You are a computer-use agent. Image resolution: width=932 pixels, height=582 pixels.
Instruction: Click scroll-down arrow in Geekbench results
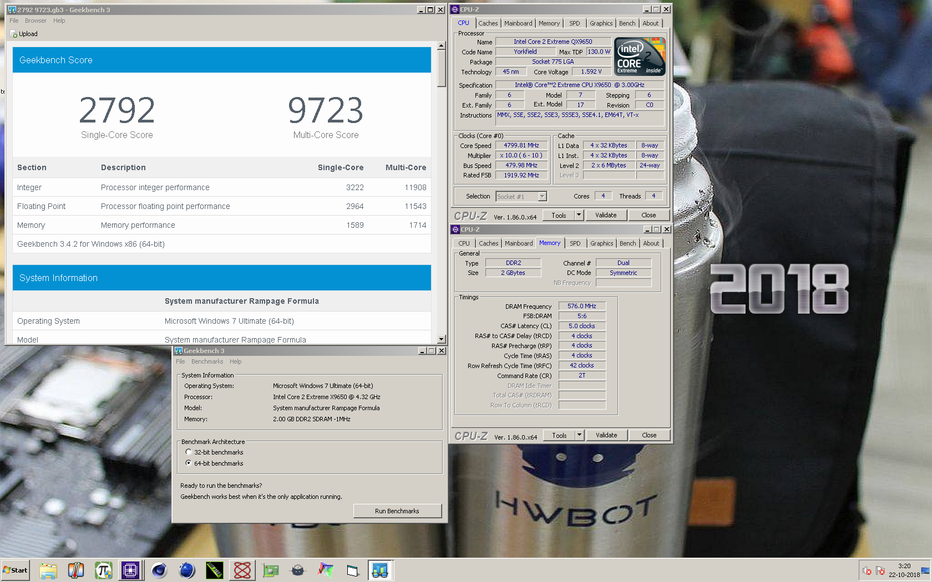point(442,339)
